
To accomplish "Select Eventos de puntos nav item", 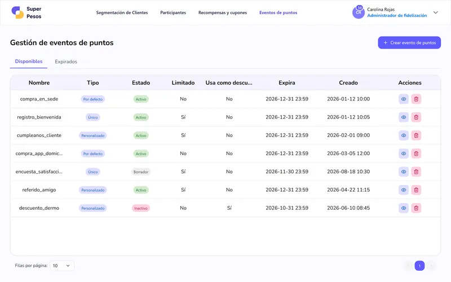I will pyautogui.click(x=278, y=12).
